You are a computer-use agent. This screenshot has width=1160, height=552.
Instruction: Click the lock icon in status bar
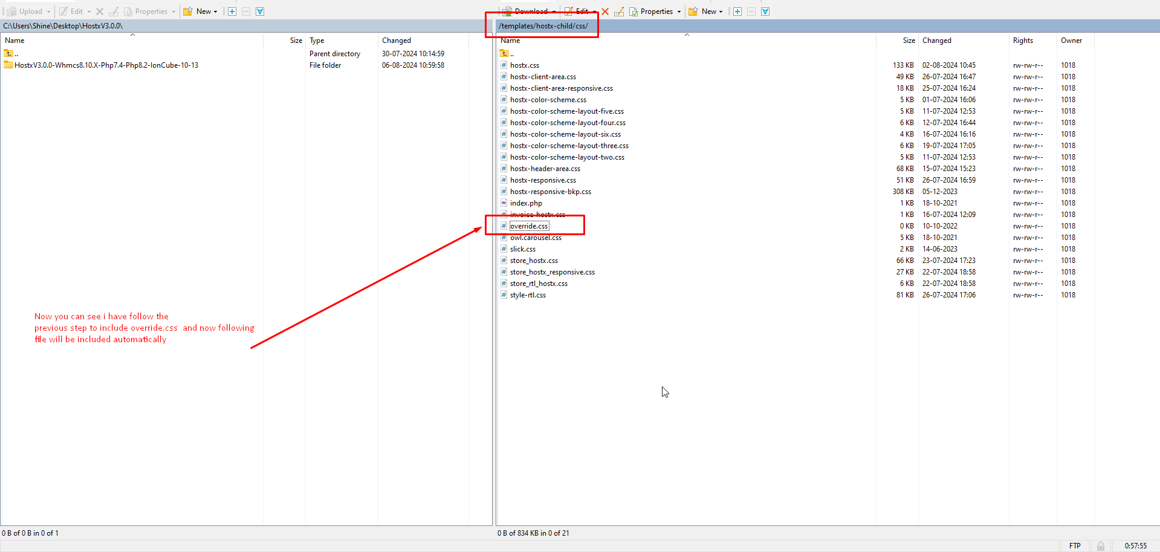(1101, 546)
